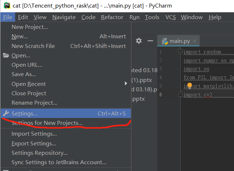
Task: Select the 'ated 03.18' file in project panel
Action: coord(144,70)
